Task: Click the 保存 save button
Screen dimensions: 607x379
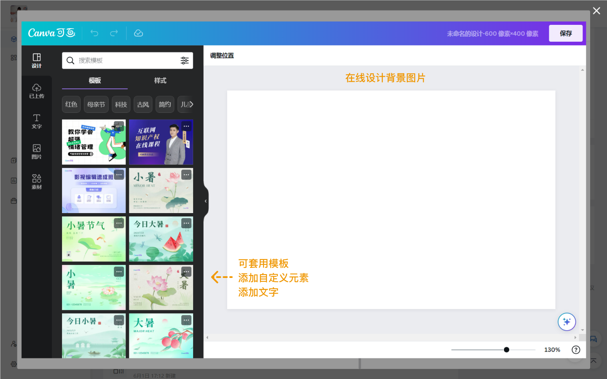Action: pyautogui.click(x=566, y=33)
